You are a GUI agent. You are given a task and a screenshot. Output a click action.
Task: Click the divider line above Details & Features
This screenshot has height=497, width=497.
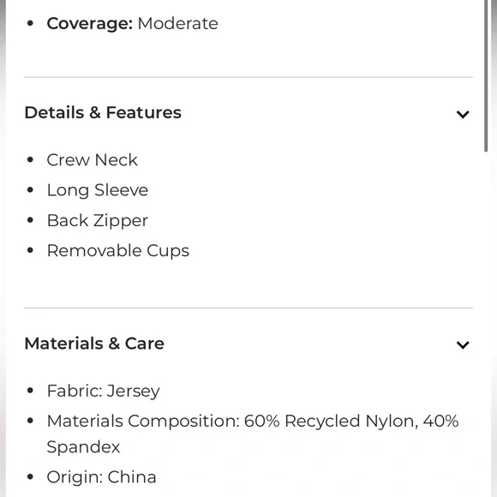pos(248,77)
